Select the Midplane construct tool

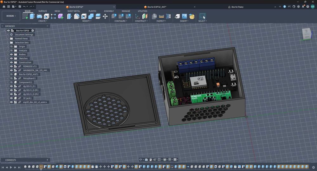[145, 17]
